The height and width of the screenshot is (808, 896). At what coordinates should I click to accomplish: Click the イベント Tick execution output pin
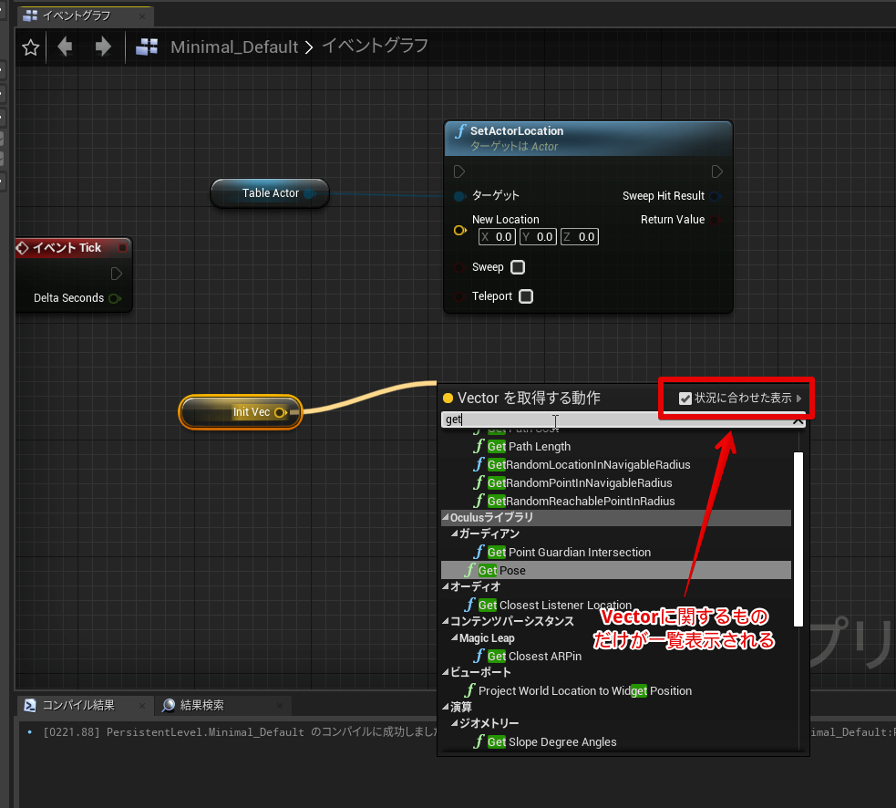coord(117,274)
